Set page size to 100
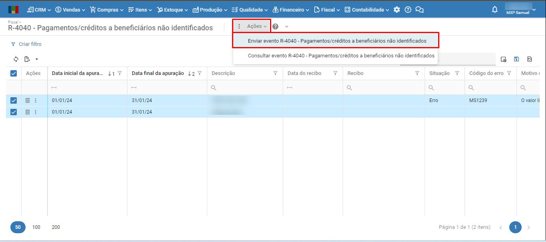Viewport: 546px width, 242px height. (36, 227)
